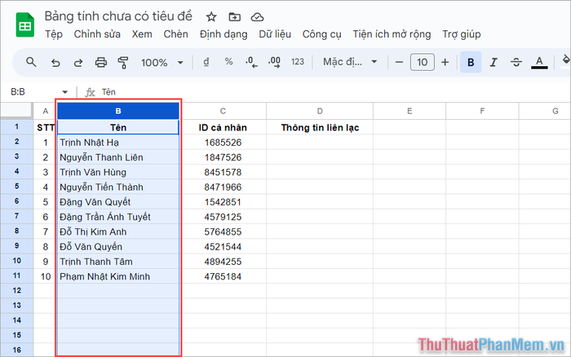Activate the paint format tool
Image resolution: width=571 pixels, height=357 pixels.
tap(123, 63)
